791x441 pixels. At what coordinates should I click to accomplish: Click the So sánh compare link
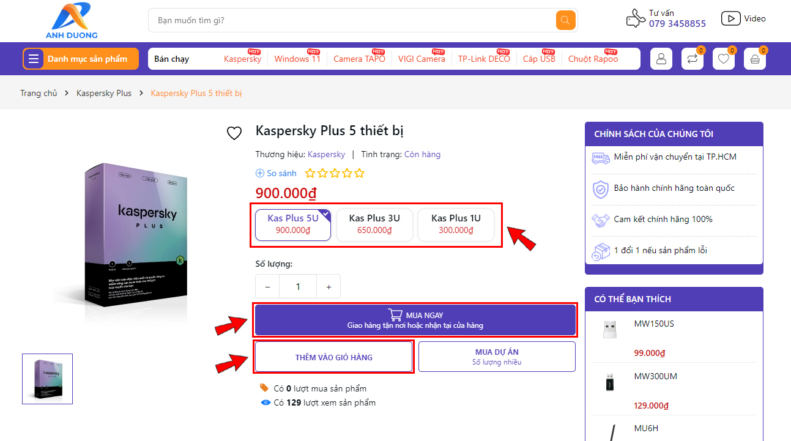tap(281, 173)
